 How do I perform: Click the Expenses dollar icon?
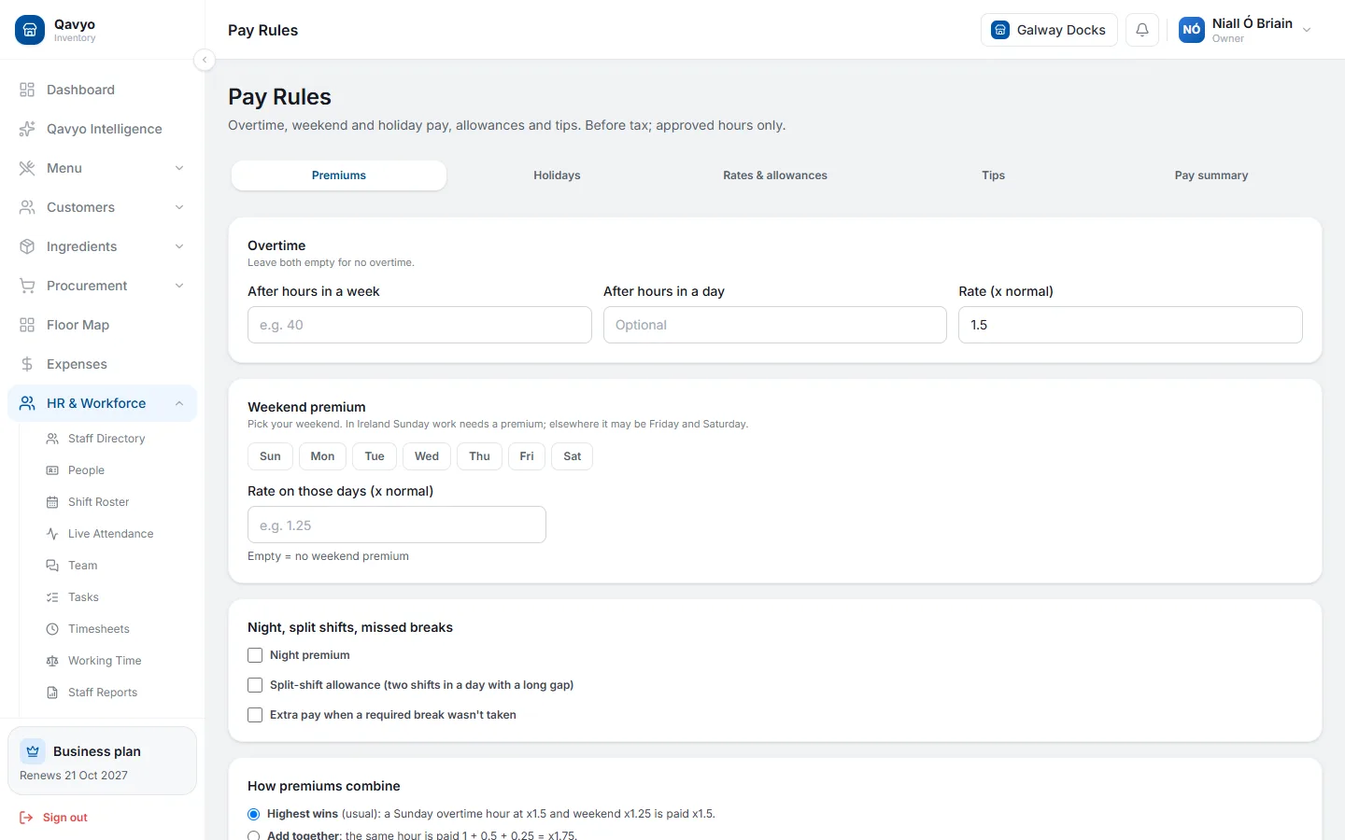click(x=27, y=364)
